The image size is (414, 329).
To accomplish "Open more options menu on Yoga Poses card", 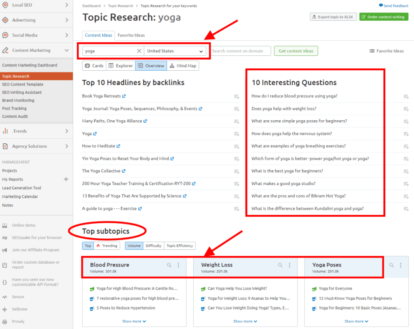I will click(401, 265).
